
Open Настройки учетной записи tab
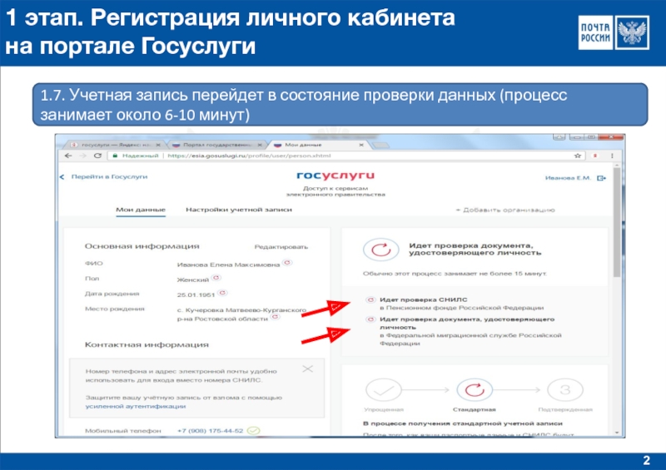239,210
